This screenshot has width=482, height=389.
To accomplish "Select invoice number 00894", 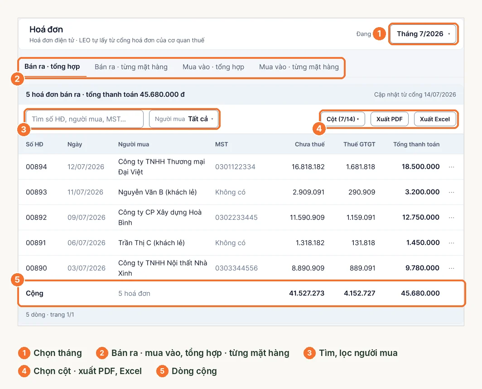I will point(36,167).
